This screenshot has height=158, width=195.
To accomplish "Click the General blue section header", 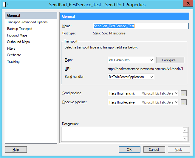I will tap(125, 16).
